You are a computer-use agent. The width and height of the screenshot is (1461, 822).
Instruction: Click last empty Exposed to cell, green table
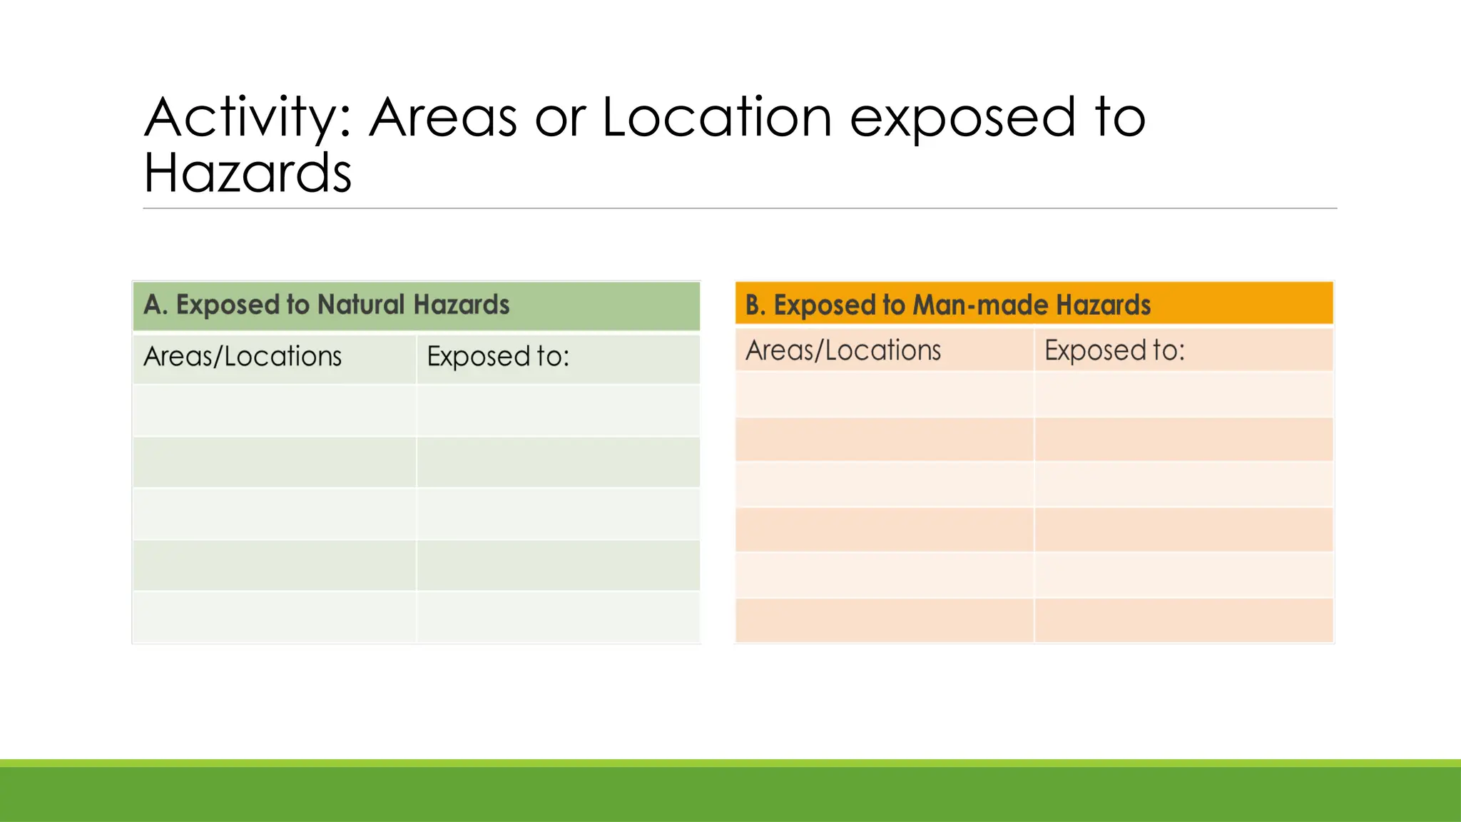pyautogui.click(x=558, y=617)
